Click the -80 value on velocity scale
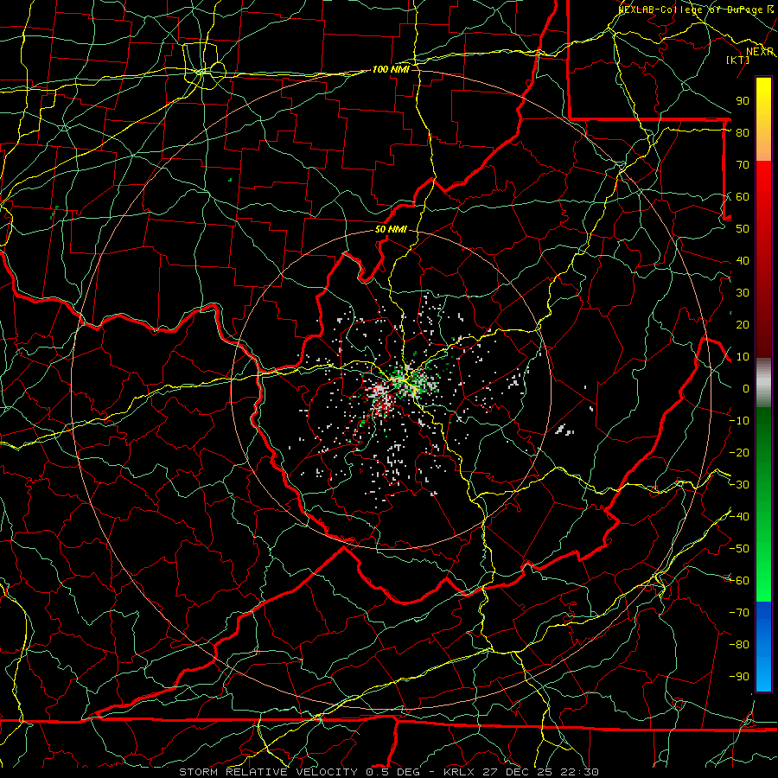 [x=739, y=645]
